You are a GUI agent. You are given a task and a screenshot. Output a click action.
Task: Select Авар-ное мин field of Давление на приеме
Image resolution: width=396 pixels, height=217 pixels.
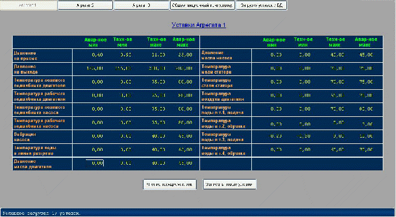pos(95,55)
